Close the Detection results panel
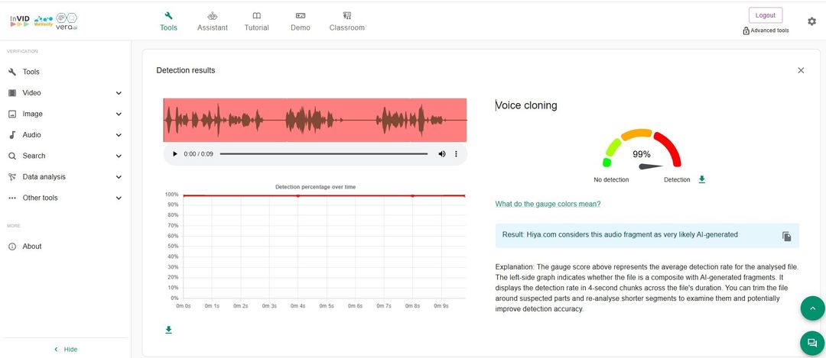Viewport: 826px width, 358px height. [x=801, y=70]
